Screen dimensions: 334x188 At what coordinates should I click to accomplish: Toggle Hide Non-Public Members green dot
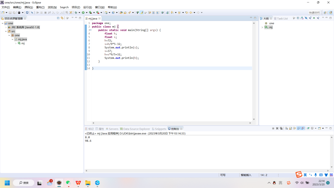coord(314,18)
